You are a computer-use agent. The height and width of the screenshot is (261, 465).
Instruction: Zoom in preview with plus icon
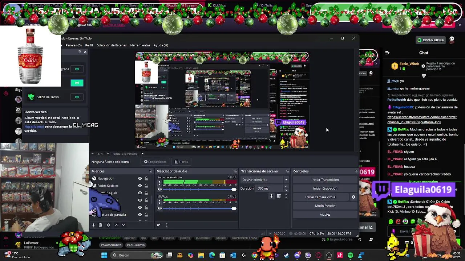pyautogui.click(x=108, y=154)
